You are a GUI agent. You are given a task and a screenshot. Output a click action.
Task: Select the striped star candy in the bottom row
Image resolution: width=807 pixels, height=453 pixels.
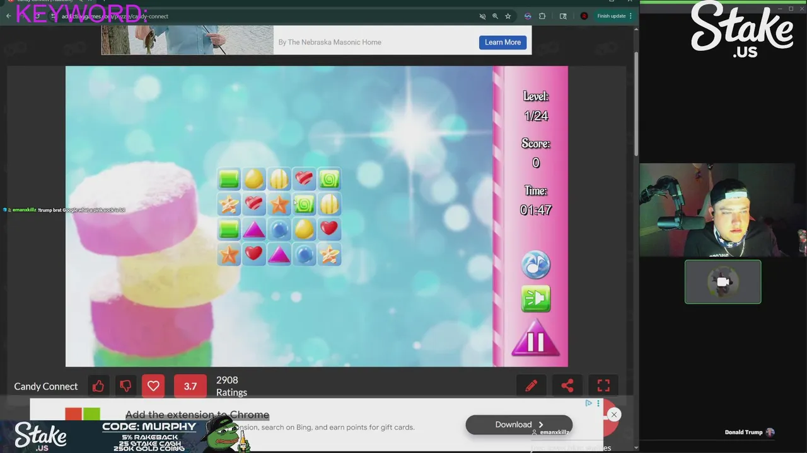329,254
